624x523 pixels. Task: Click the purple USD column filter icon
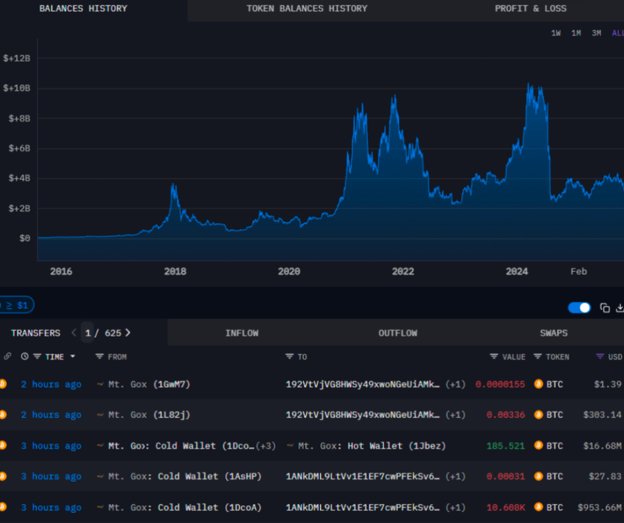coord(600,357)
